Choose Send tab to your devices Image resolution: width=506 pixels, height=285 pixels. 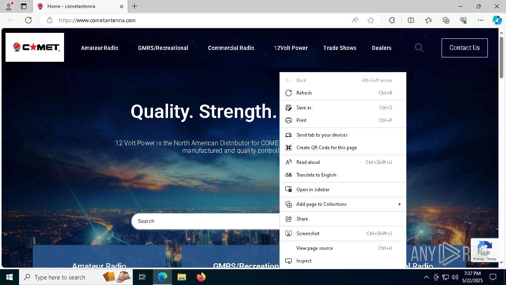coord(343,135)
